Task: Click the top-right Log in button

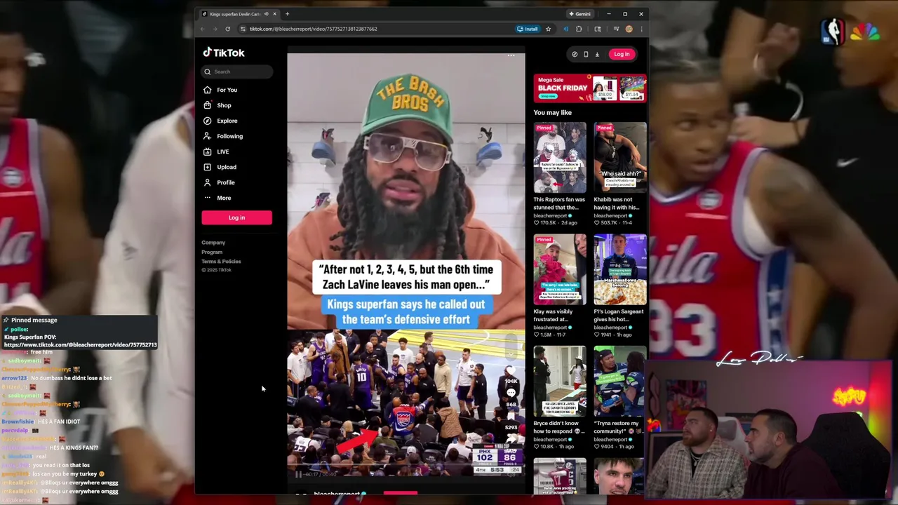Action: click(622, 54)
